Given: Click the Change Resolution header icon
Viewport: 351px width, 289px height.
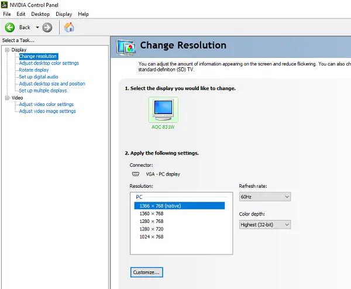Looking at the screenshot, I should click(x=126, y=47).
